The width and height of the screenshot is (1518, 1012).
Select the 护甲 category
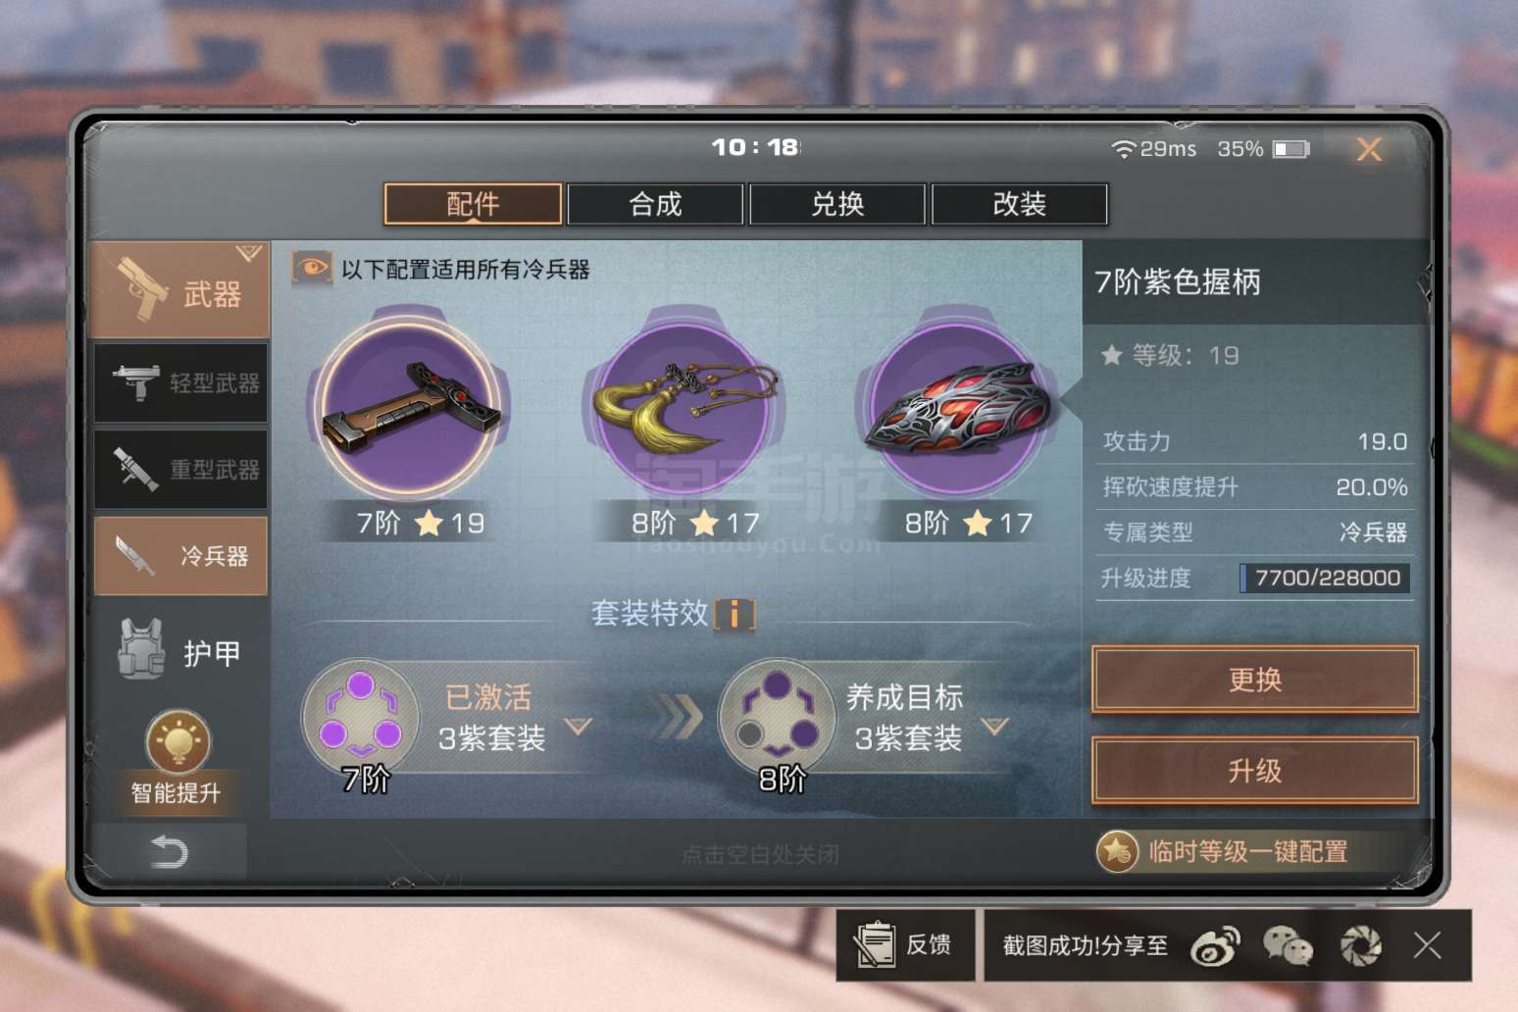coord(179,651)
